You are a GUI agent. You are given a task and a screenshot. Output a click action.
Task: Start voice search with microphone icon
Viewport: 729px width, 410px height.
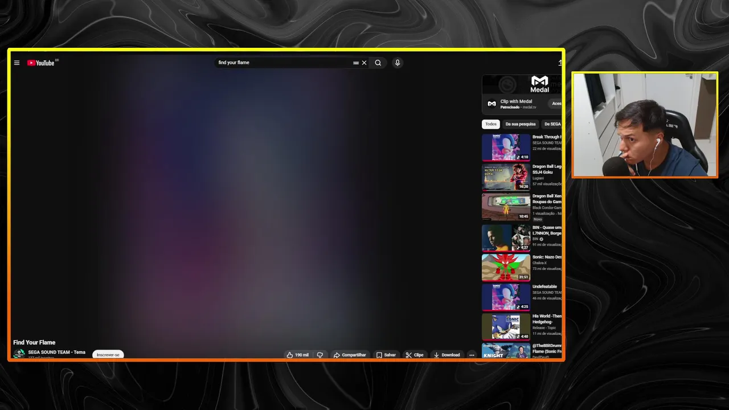click(398, 63)
